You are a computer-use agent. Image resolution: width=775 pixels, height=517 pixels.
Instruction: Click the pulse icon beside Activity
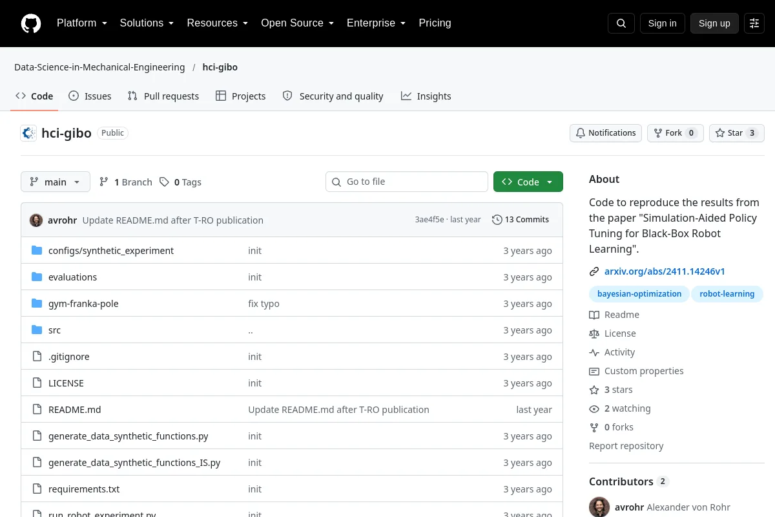tap(594, 352)
